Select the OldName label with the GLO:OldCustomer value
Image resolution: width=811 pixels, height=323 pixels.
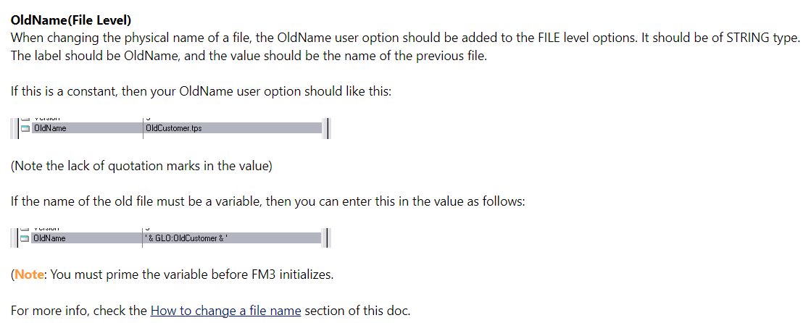pyautogui.click(x=50, y=238)
